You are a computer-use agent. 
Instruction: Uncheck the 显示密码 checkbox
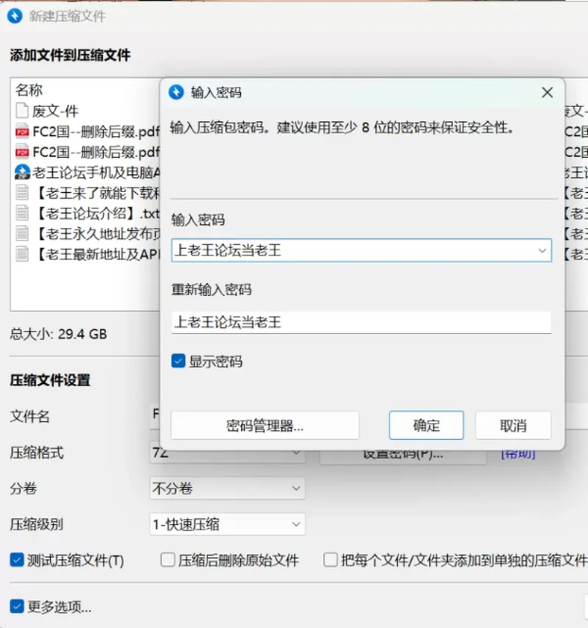[x=178, y=361]
